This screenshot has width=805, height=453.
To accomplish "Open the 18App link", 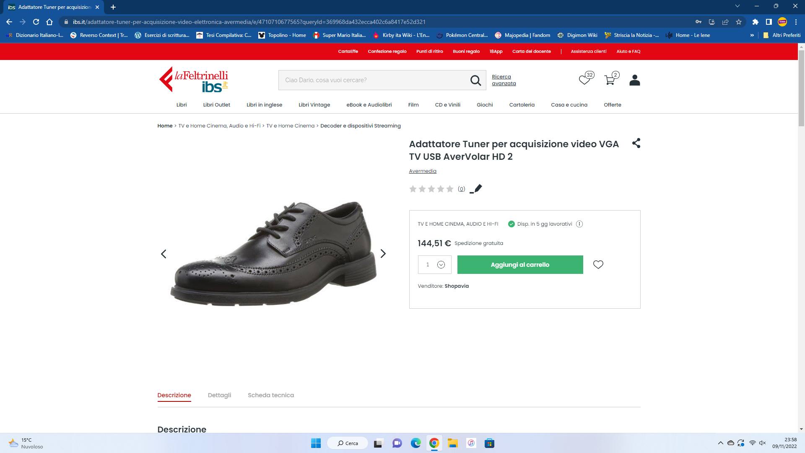I will [x=496, y=51].
